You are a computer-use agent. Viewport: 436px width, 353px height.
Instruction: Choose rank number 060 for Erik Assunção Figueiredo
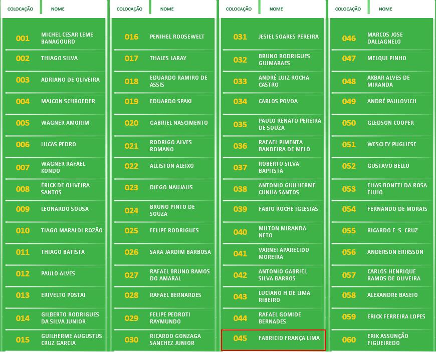tap(349, 340)
